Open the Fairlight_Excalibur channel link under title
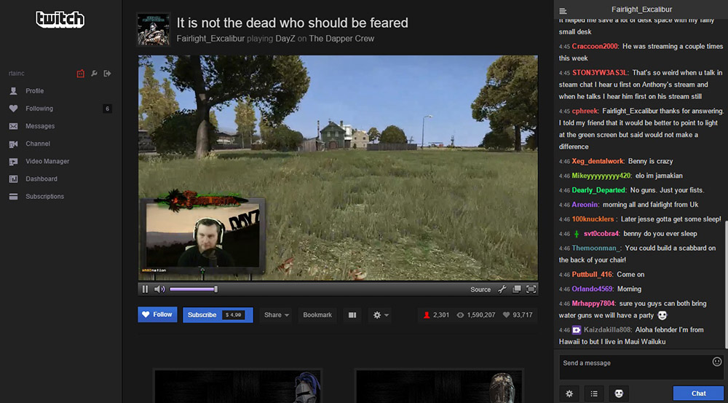 click(211, 39)
